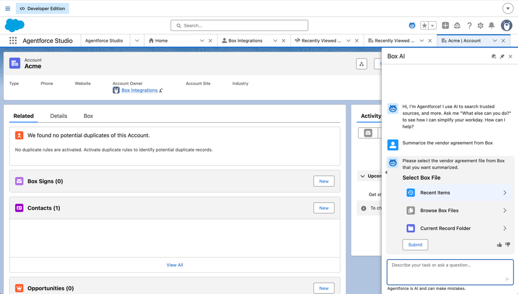518x294 pixels.
Task: Open the Details tab
Action: point(59,116)
